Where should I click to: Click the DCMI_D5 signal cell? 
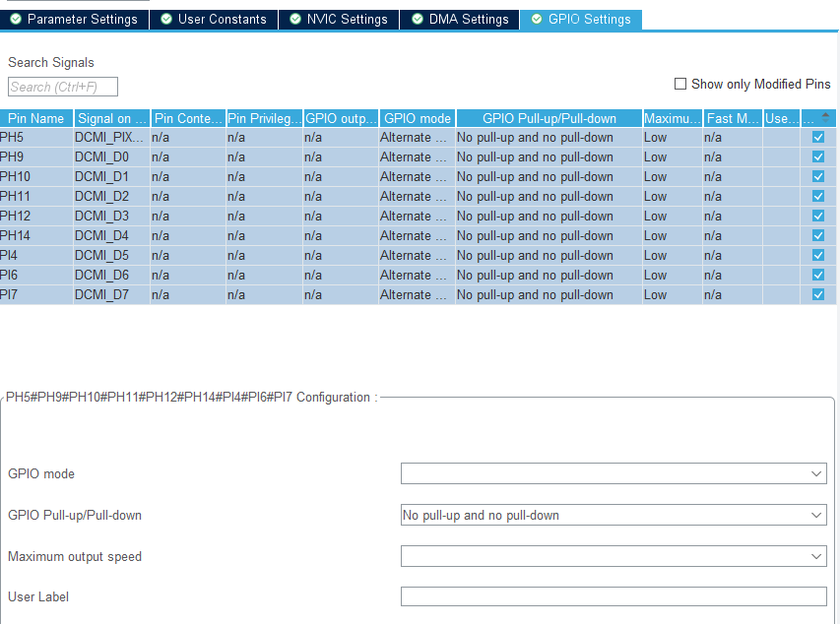click(111, 256)
